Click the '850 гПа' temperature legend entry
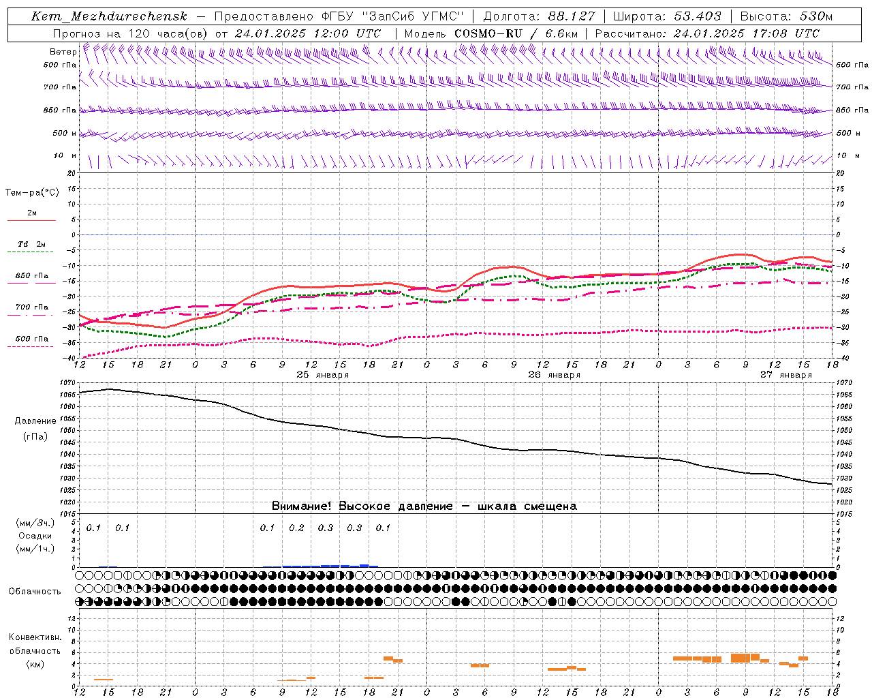The width and height of the screenshot is (872, 698). [x=31, y=276]
